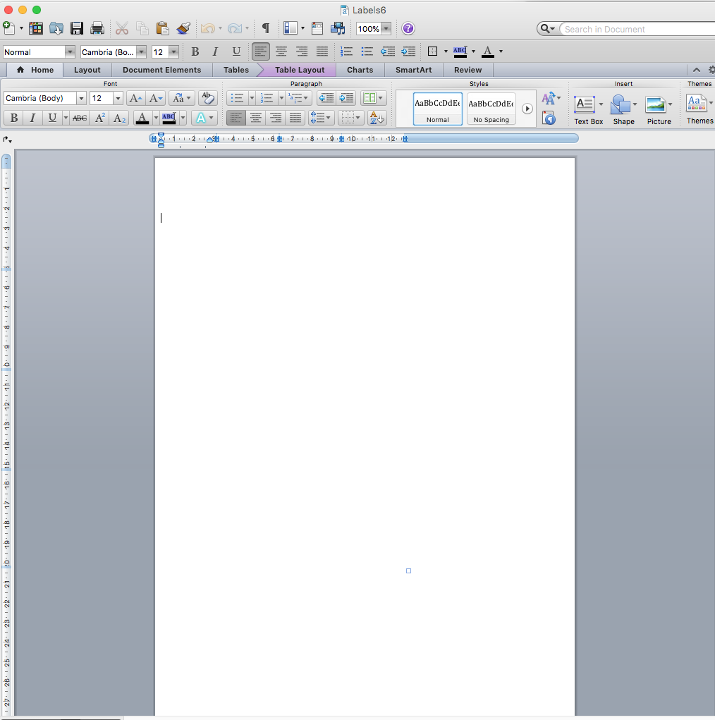The width and height of the screenshot is (715, 720).
Task: Click the Search in Document field
Action: (x=635, y=29)
